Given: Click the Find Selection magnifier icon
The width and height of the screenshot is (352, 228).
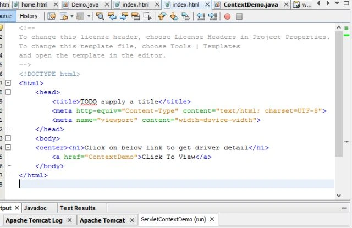Looking at the screenshot, I should click(100, 16).
